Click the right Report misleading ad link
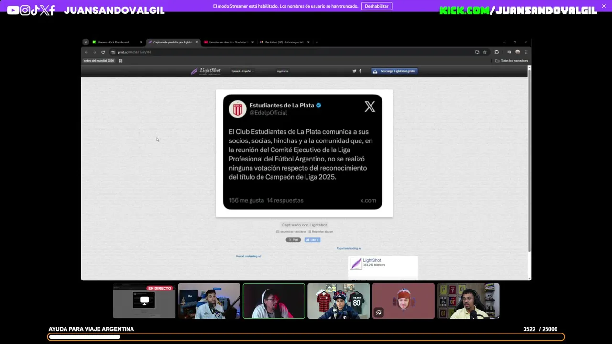 [349, 248]
